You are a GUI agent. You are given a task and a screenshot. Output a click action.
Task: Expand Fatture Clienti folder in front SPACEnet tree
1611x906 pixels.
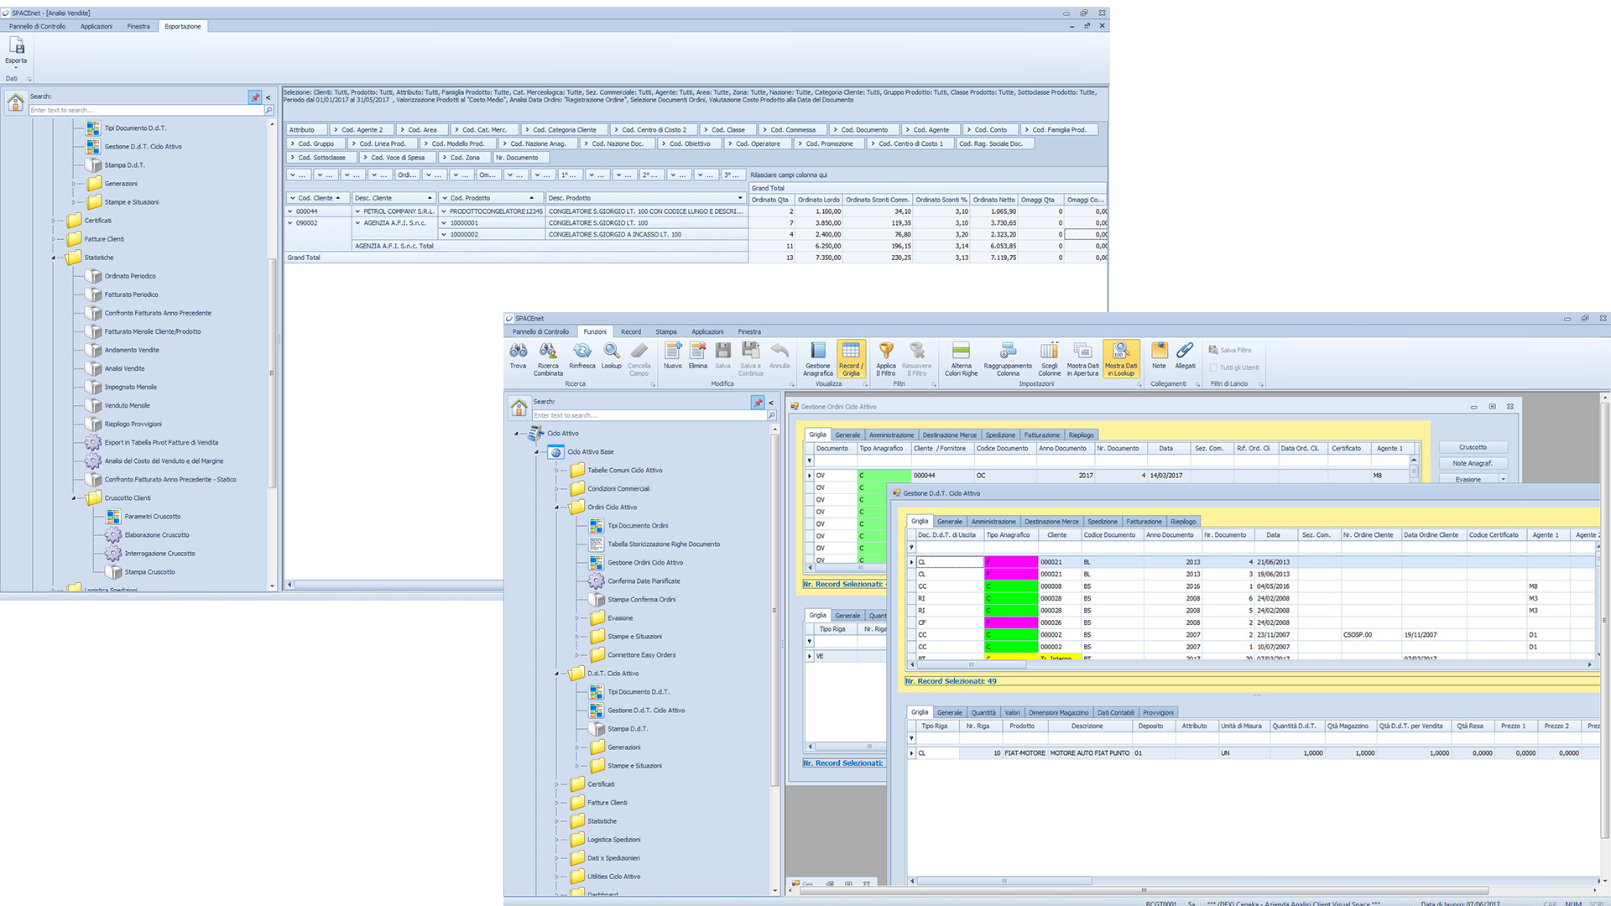[x=556, y=803]
